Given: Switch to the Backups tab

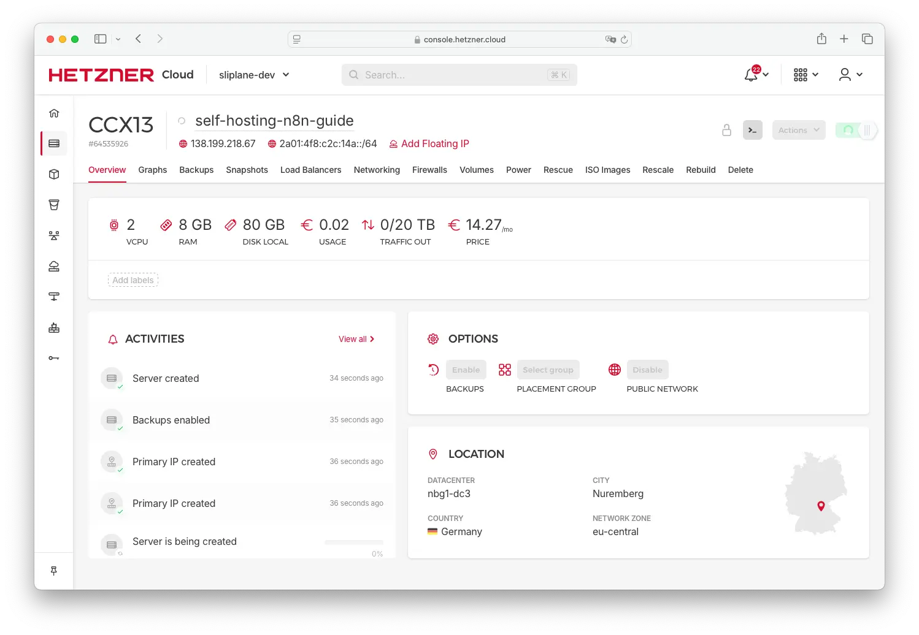Looking at the screenshot, I should coord(196,170).
